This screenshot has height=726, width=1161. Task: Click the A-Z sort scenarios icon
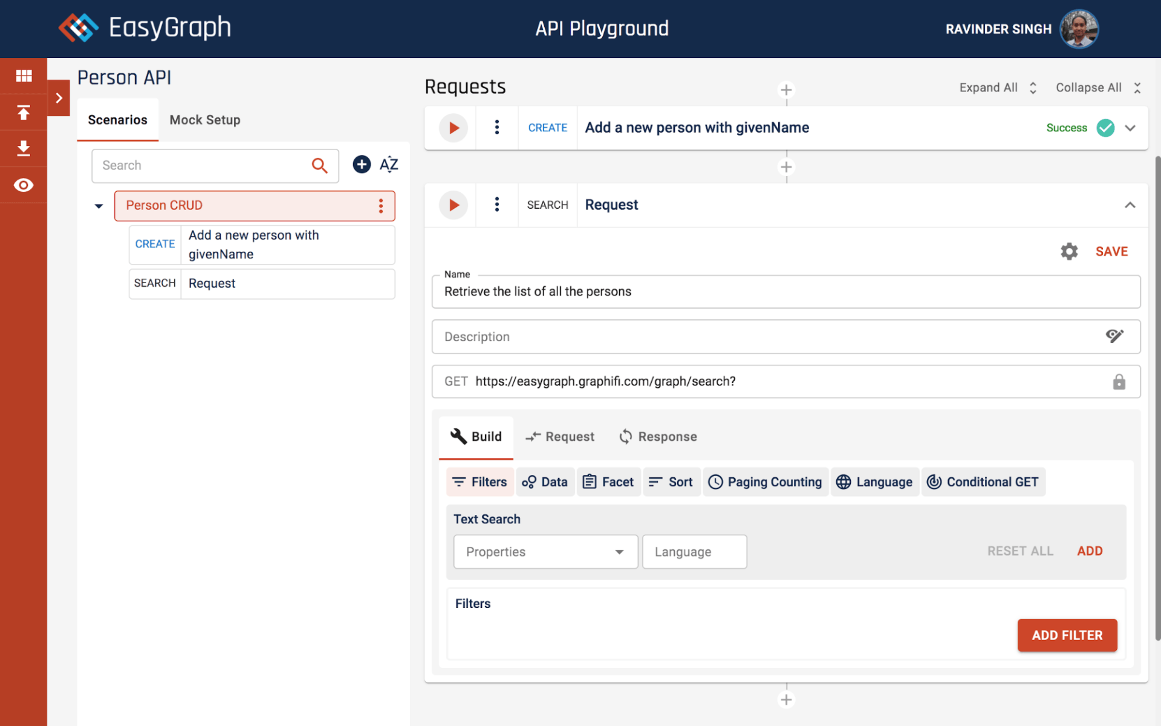[x=388, y=165]
